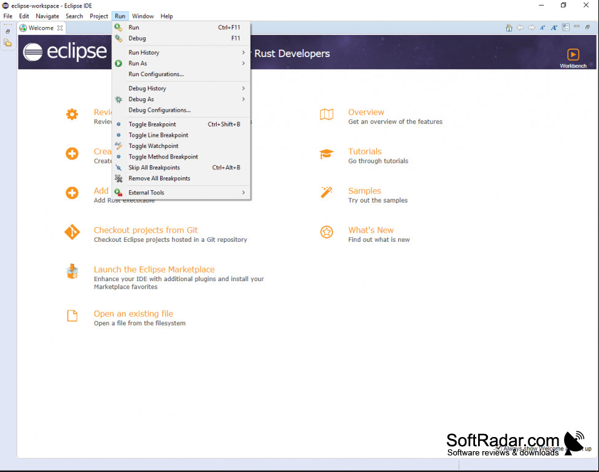Open the Edit menu
Screen dimensions: 599x472
coord(24,16)
